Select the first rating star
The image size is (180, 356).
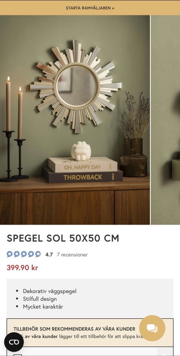coord(9,254)
